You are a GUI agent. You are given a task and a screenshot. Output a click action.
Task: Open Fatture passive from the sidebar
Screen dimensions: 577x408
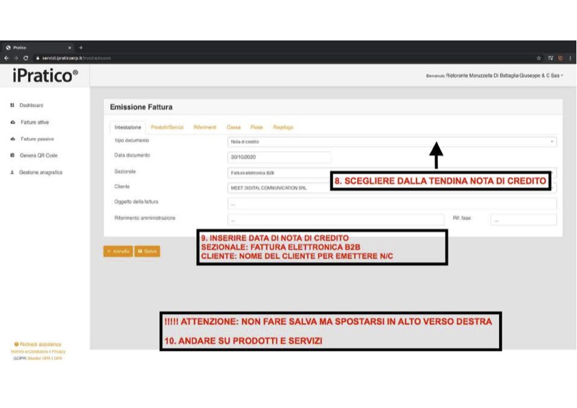pyautogui.click(x=35, y=139)
